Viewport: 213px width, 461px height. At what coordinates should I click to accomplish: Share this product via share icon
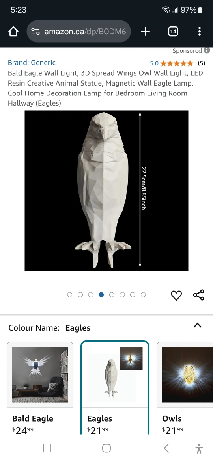coord(198,295)
